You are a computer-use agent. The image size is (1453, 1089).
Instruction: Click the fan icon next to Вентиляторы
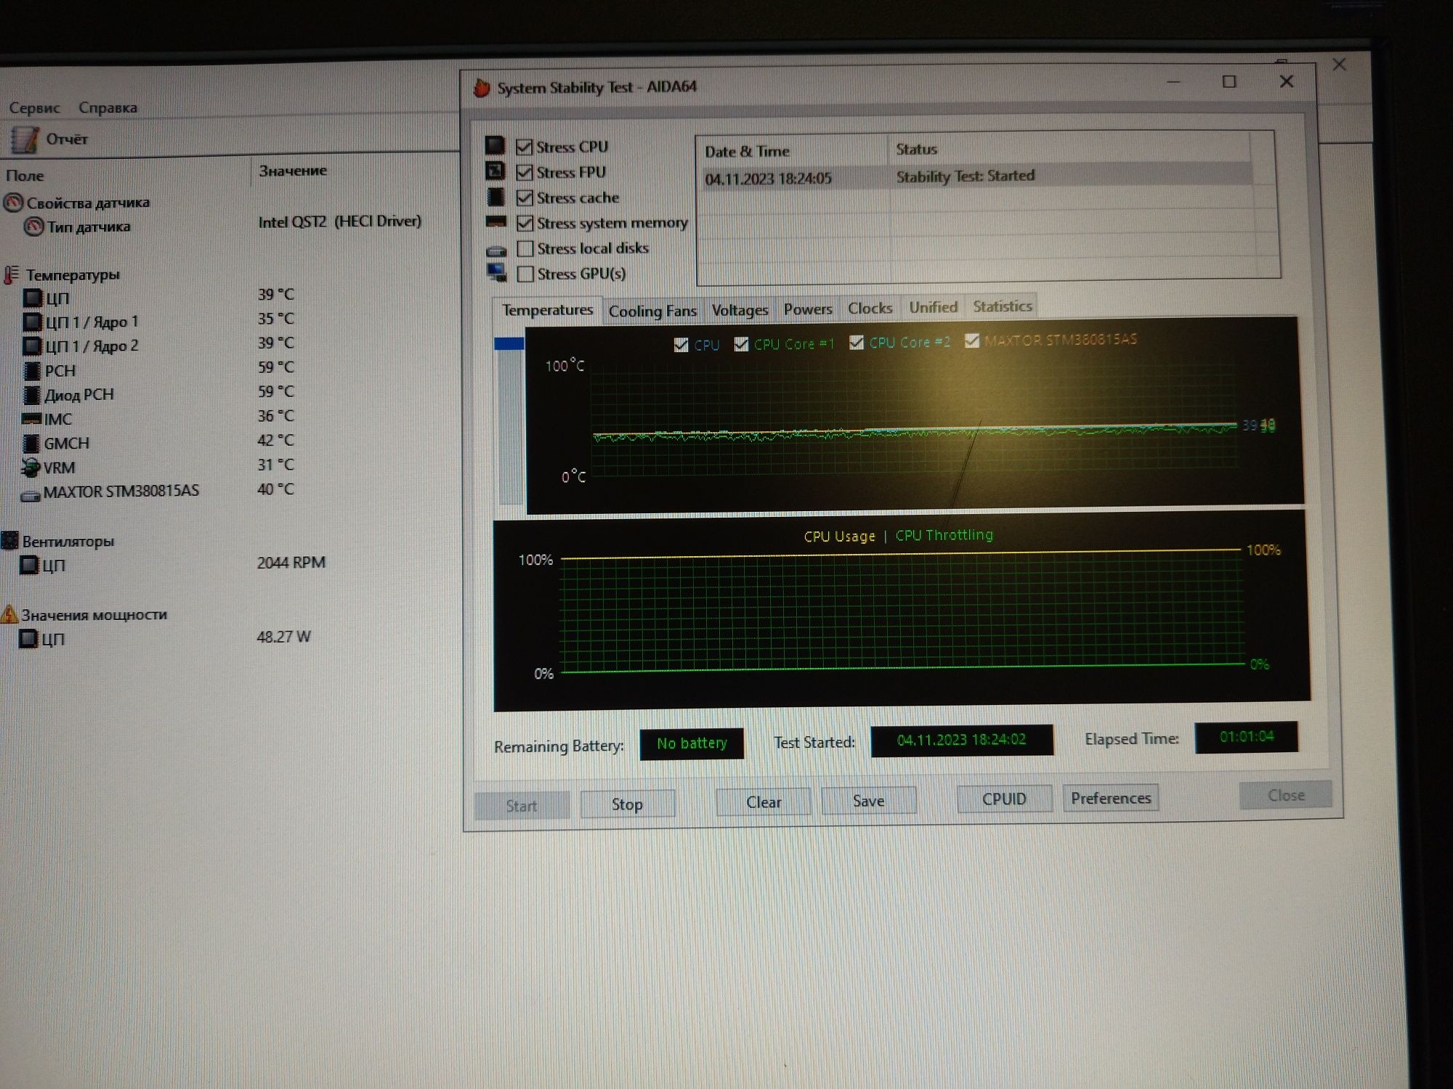click(x=9, y=540)
